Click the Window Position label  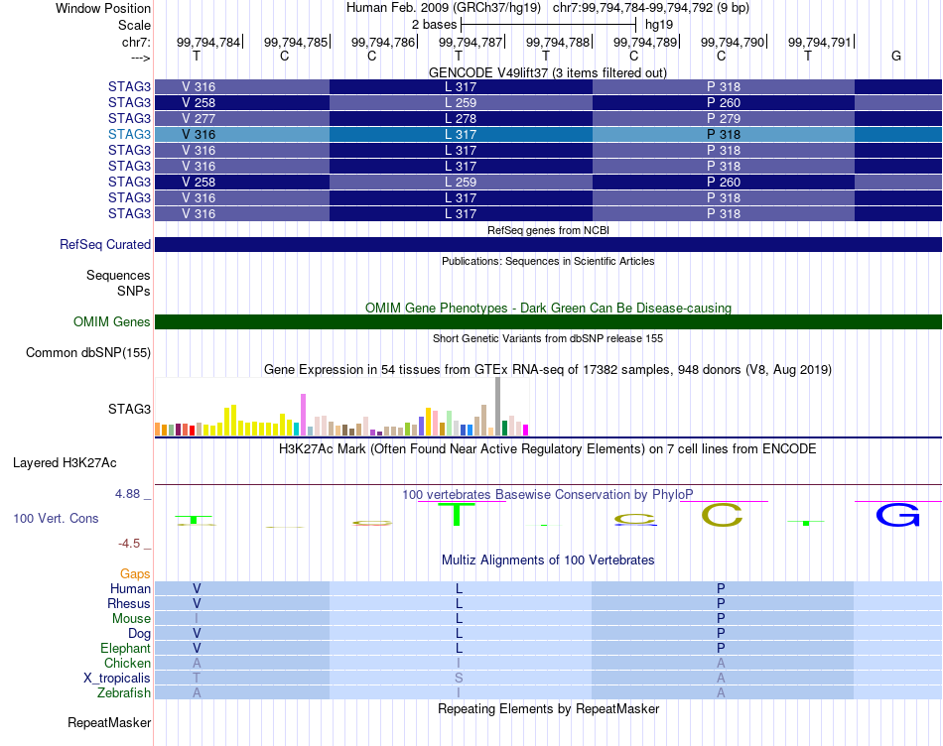pos(103,8)
